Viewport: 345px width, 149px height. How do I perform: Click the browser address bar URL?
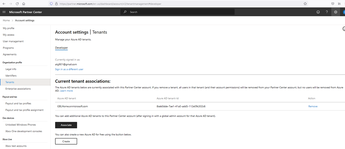[110, 4]
